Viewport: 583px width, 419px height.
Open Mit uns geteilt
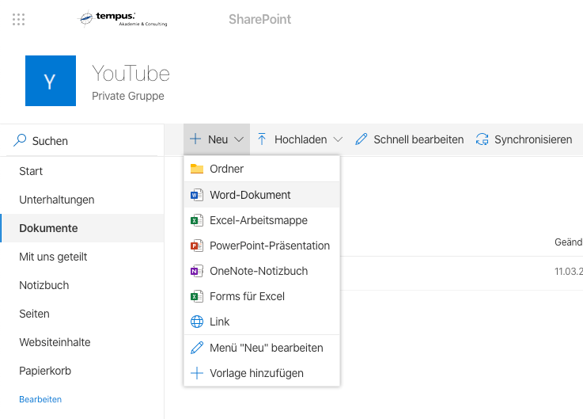point(81,257)
